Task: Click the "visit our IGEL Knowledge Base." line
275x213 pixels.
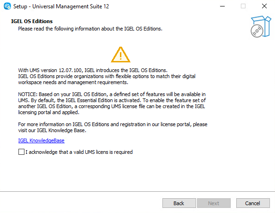Action: point(52,130)
